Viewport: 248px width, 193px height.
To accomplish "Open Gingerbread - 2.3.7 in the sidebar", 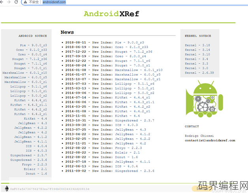I will click(28, 155).
